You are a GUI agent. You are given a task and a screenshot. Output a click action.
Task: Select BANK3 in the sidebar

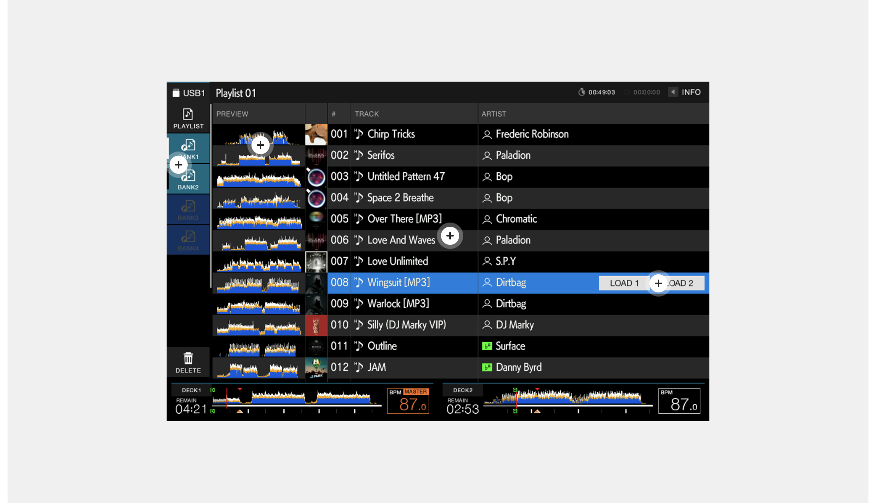(188, 210)
